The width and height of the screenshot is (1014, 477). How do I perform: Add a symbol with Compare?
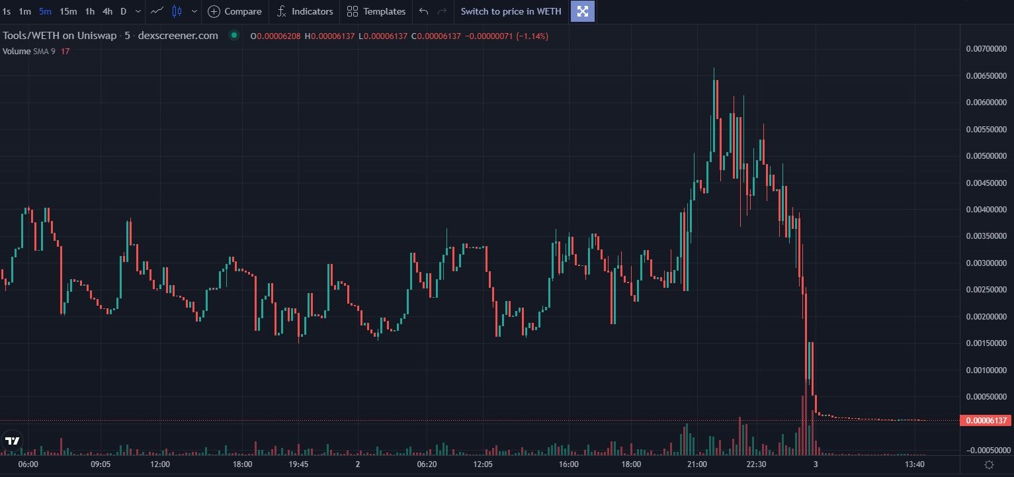pos(235,11)
